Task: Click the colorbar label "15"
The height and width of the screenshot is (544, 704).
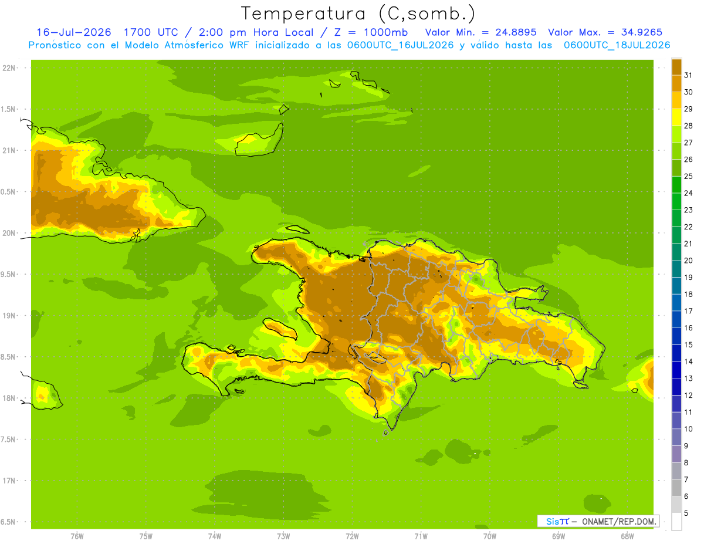Action: (x=689, y=344)
